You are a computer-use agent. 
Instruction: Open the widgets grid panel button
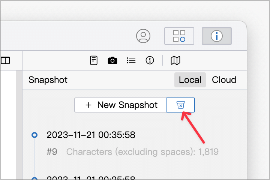[x=179, y=36]
